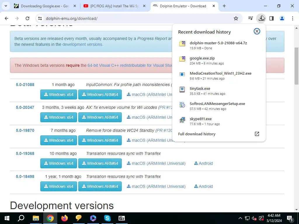
Task: Open the 64-bit Visual C++ redistributable link
Action: pos(130,65)
